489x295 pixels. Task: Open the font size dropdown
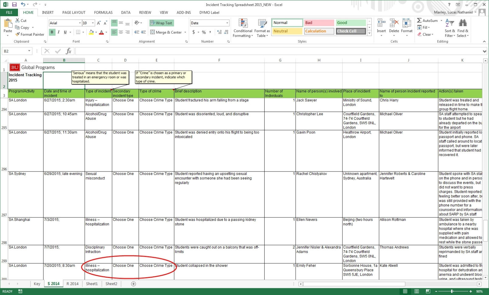point(93,23)
